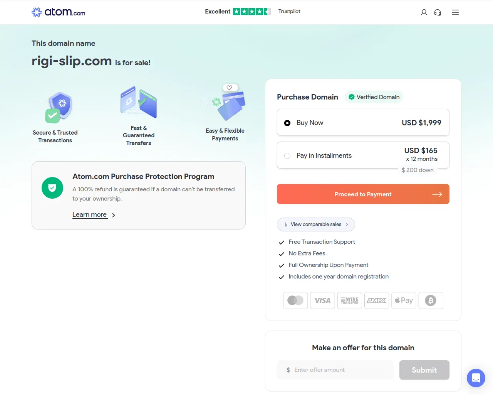
Task: Focus the Enter offer amount field
Action: pyautogui.click(x=339, y=370)
